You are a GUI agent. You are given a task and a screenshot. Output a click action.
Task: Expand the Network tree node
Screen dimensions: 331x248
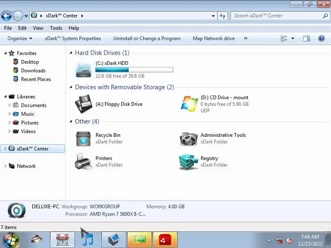tap(5, 166)
